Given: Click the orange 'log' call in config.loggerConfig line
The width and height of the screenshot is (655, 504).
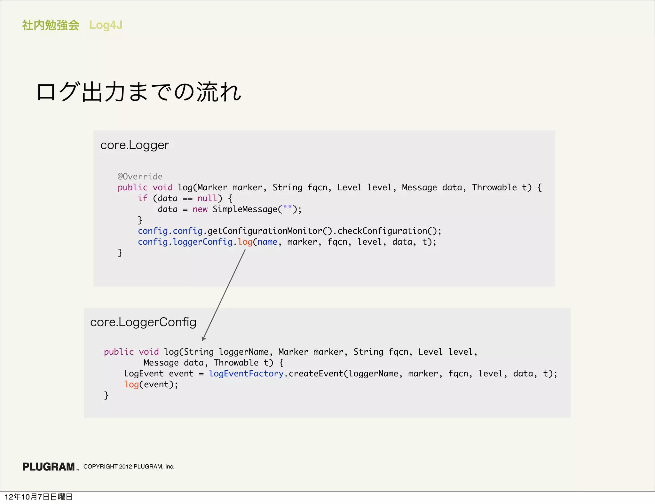Looking at the screenshot, I should tap(245, 242).
